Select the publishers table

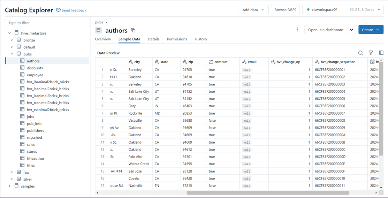coord(36,130)
